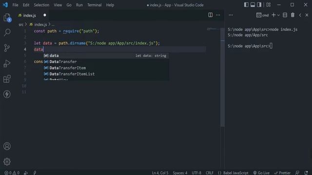
Task: Click the minimap preview
Action: (213, 29)
